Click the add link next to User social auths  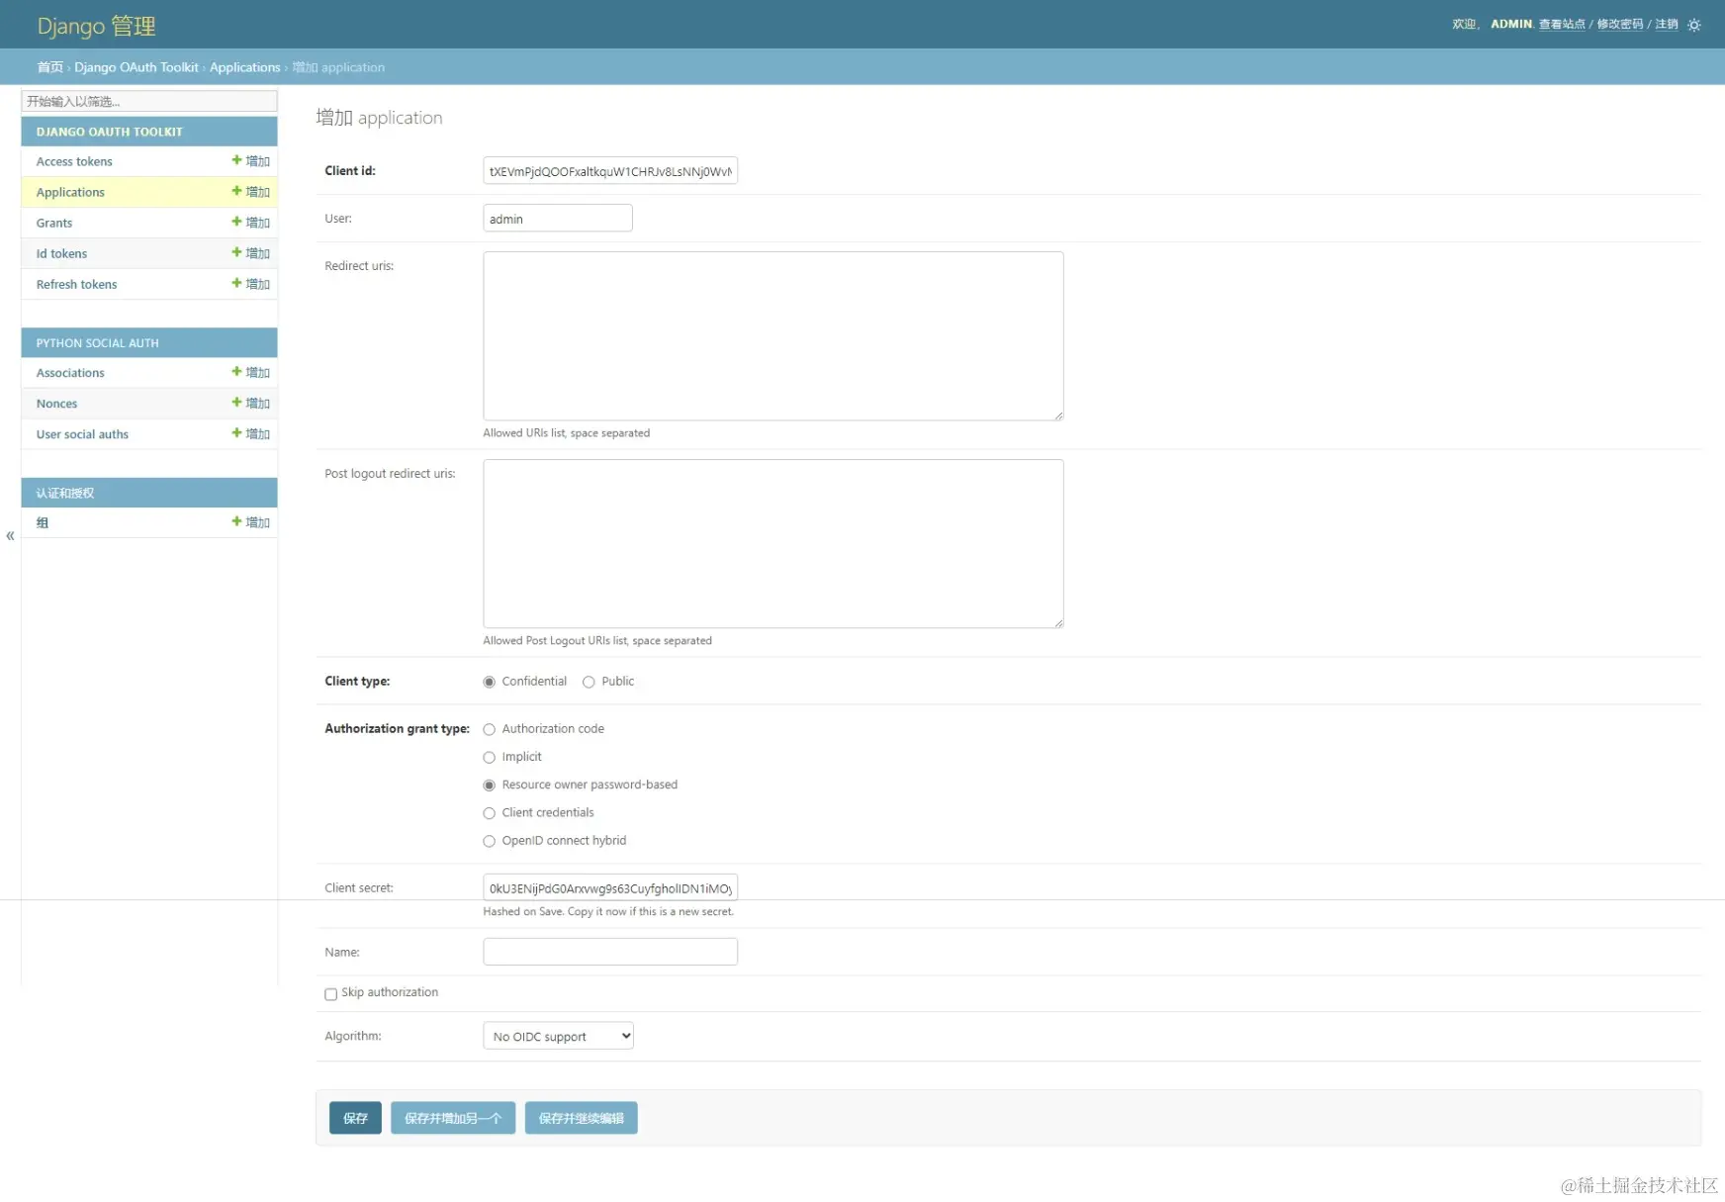pos(251,434)
